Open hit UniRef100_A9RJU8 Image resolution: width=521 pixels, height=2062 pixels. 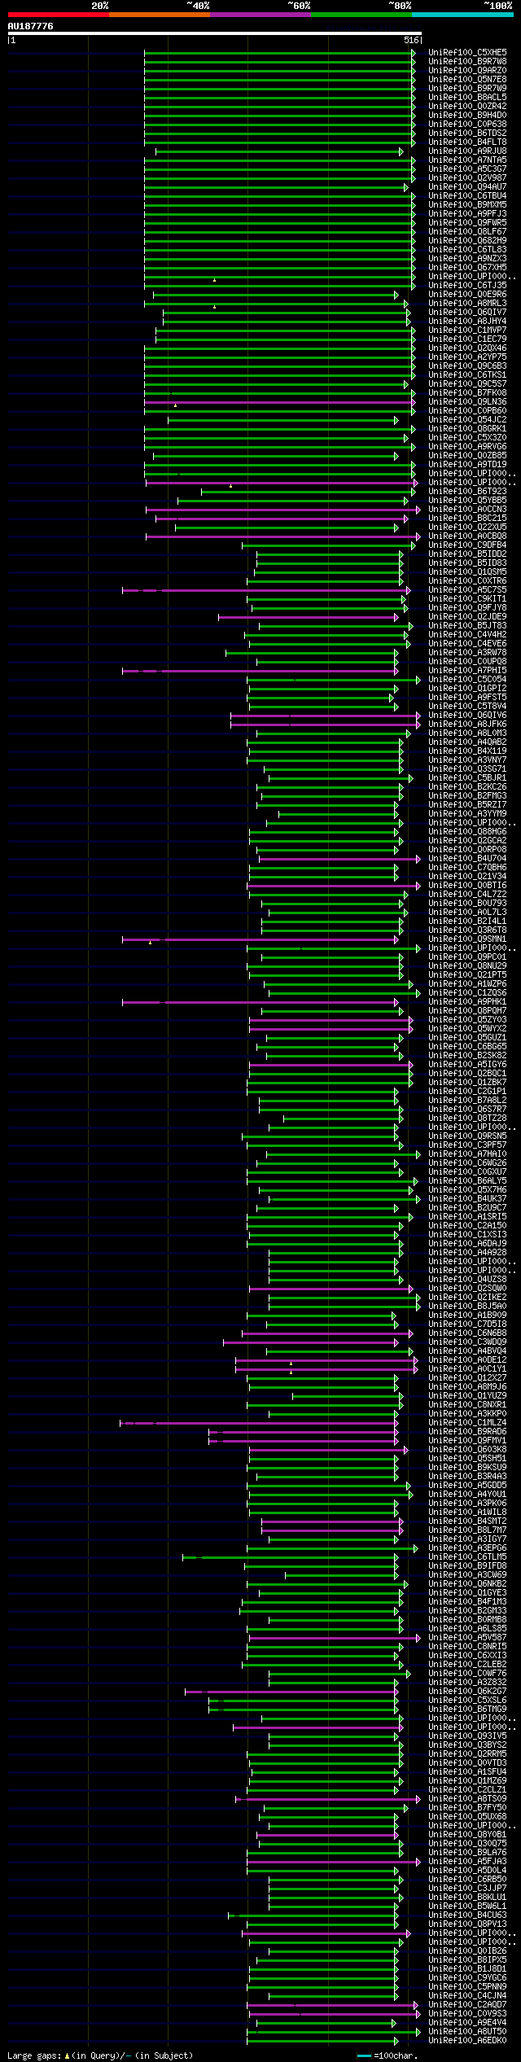(467, 151)
